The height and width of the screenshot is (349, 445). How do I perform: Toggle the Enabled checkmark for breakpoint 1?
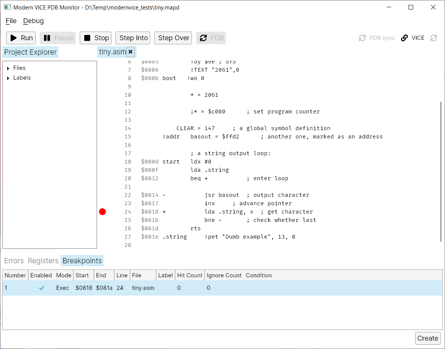click(x=42, y=288)
